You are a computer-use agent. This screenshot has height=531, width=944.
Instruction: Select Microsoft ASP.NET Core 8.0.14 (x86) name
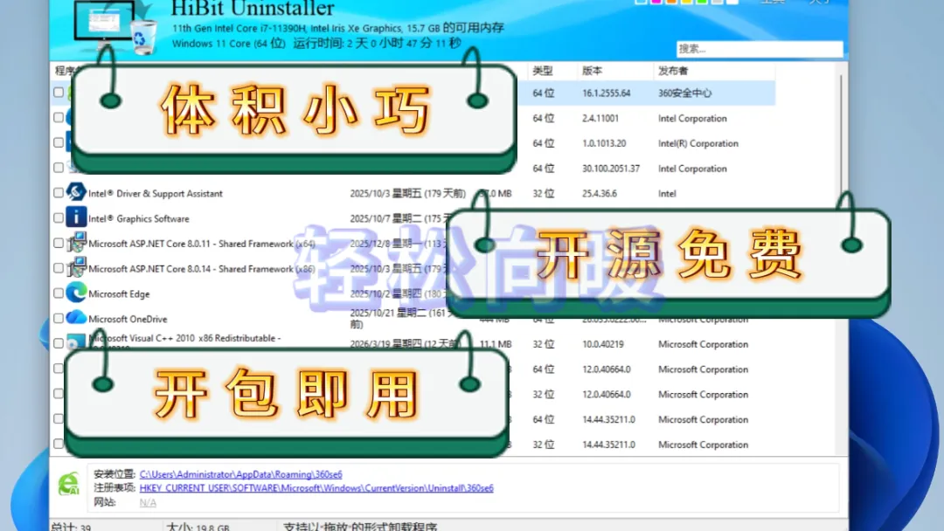[202, 269]
